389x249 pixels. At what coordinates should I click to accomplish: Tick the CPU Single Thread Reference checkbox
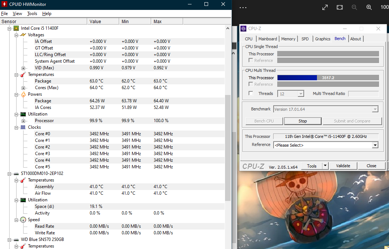pos(251,61)
